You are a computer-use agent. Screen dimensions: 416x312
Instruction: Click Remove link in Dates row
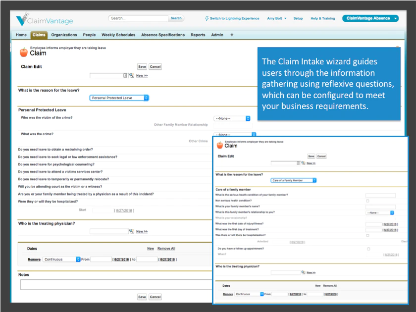coord(34,260)
